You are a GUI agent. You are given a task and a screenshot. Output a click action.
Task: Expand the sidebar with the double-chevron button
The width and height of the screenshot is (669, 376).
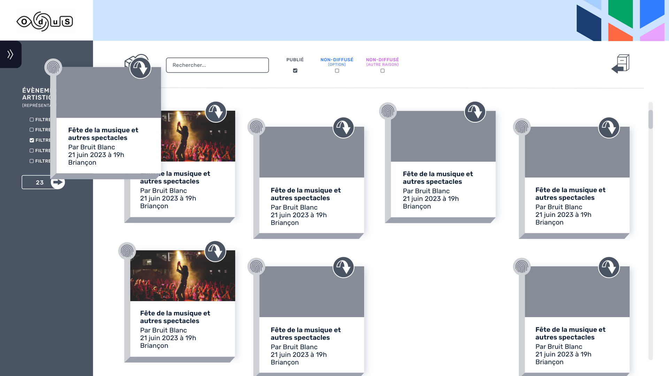coord(10,54)
